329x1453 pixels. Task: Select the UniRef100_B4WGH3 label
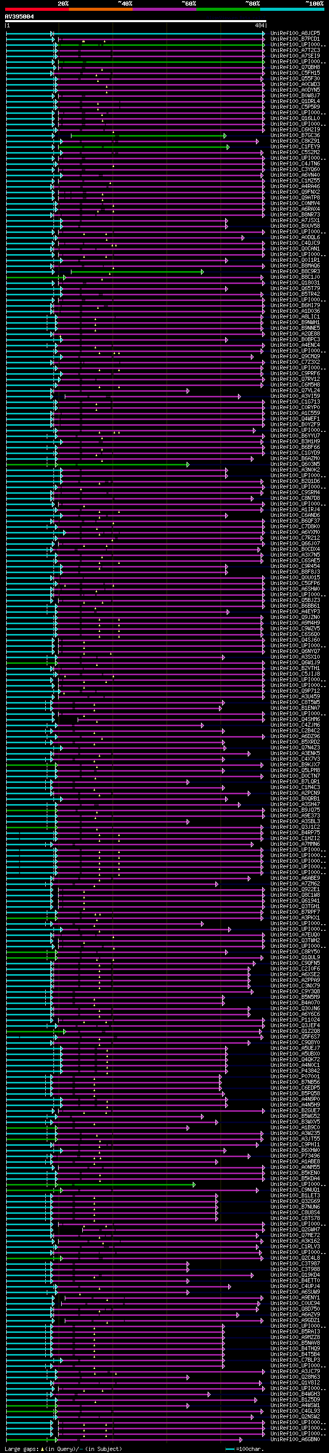[x=295, y=1394]
